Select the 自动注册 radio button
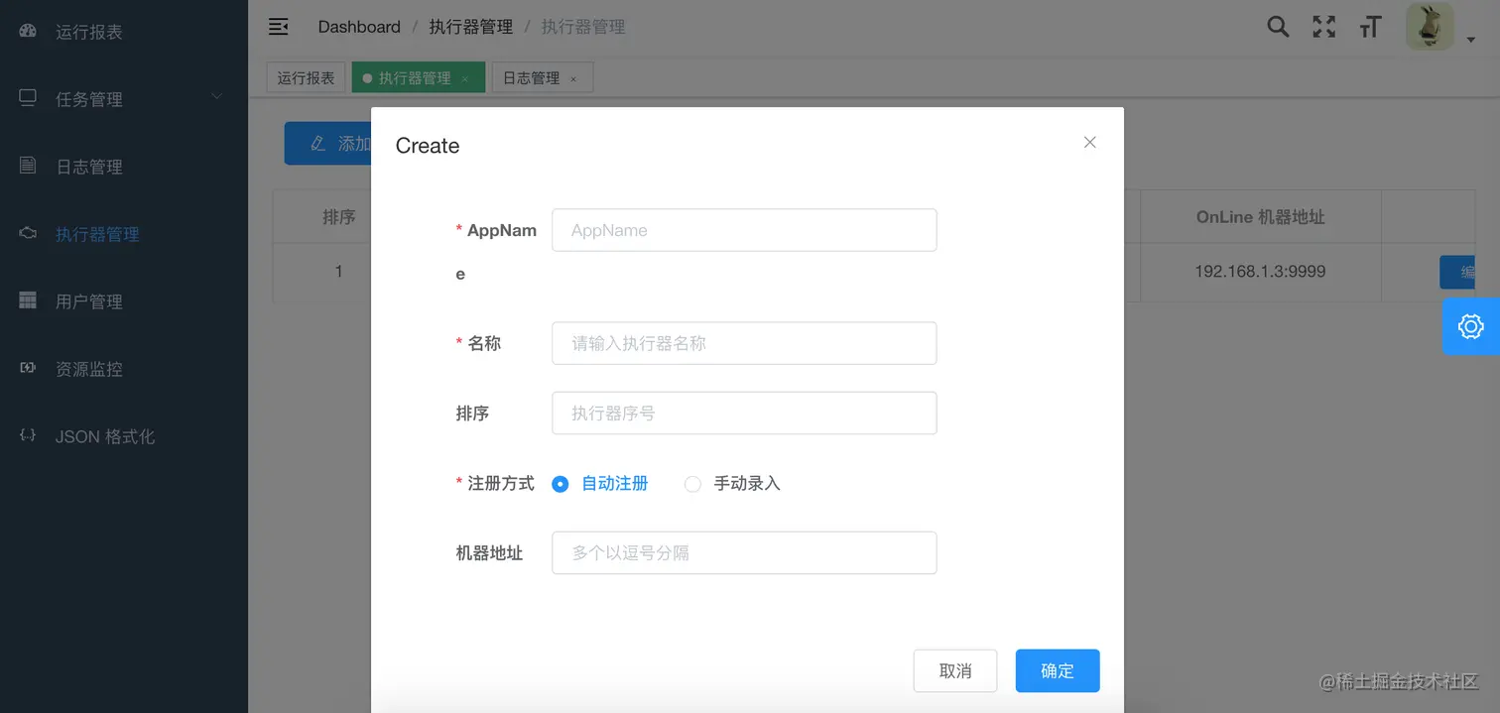The height and width of the screenshot is (713, 1500). point(561,484)
